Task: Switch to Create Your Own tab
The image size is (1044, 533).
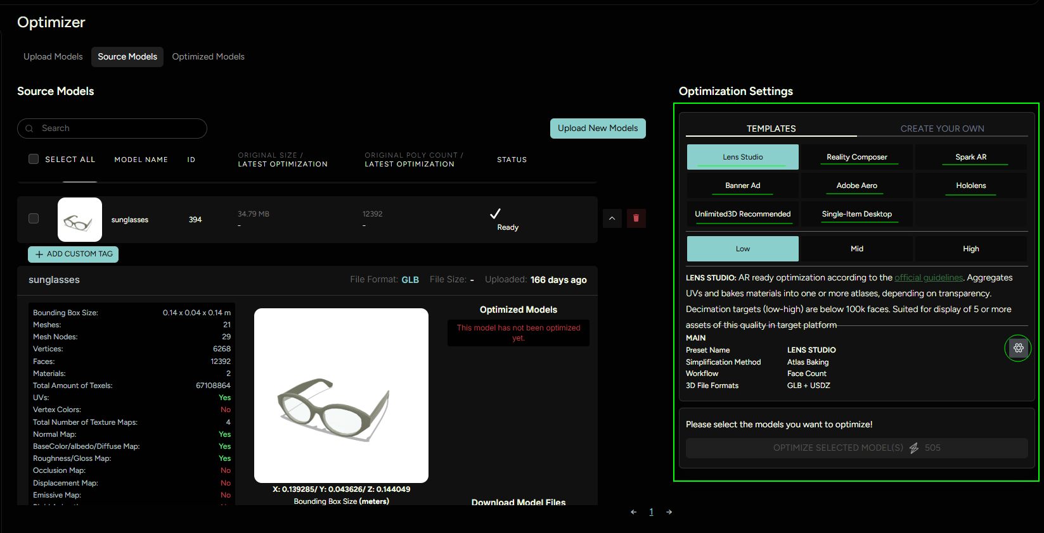Action: click(x=942, y=129)
